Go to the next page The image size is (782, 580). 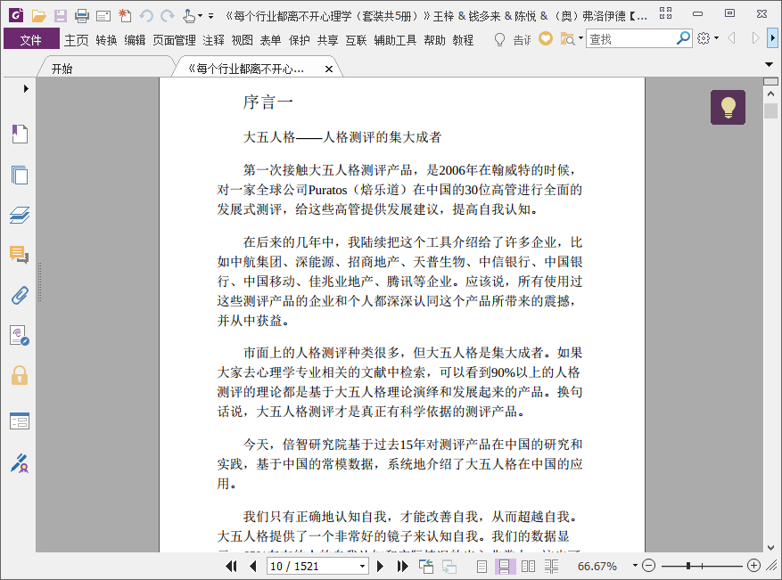(x=380, y=566)
